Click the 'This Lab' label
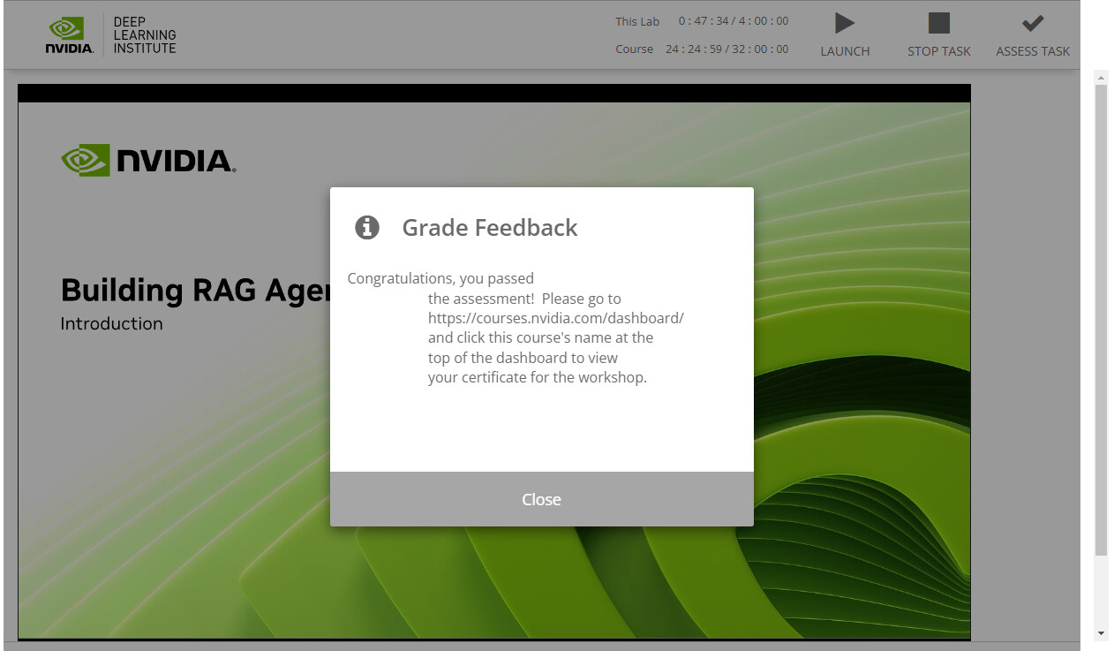Screen dimensions: 1114x651 coord(637,21)
